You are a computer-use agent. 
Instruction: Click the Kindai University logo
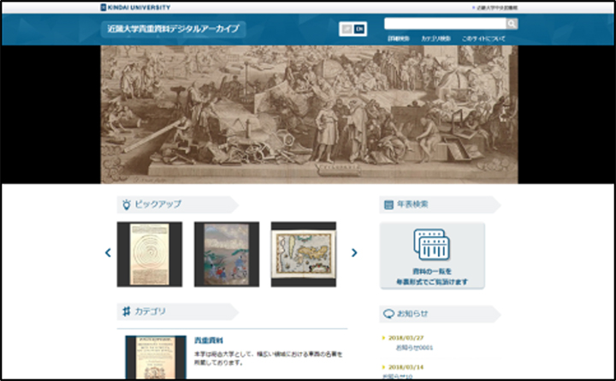click(135, 7)
